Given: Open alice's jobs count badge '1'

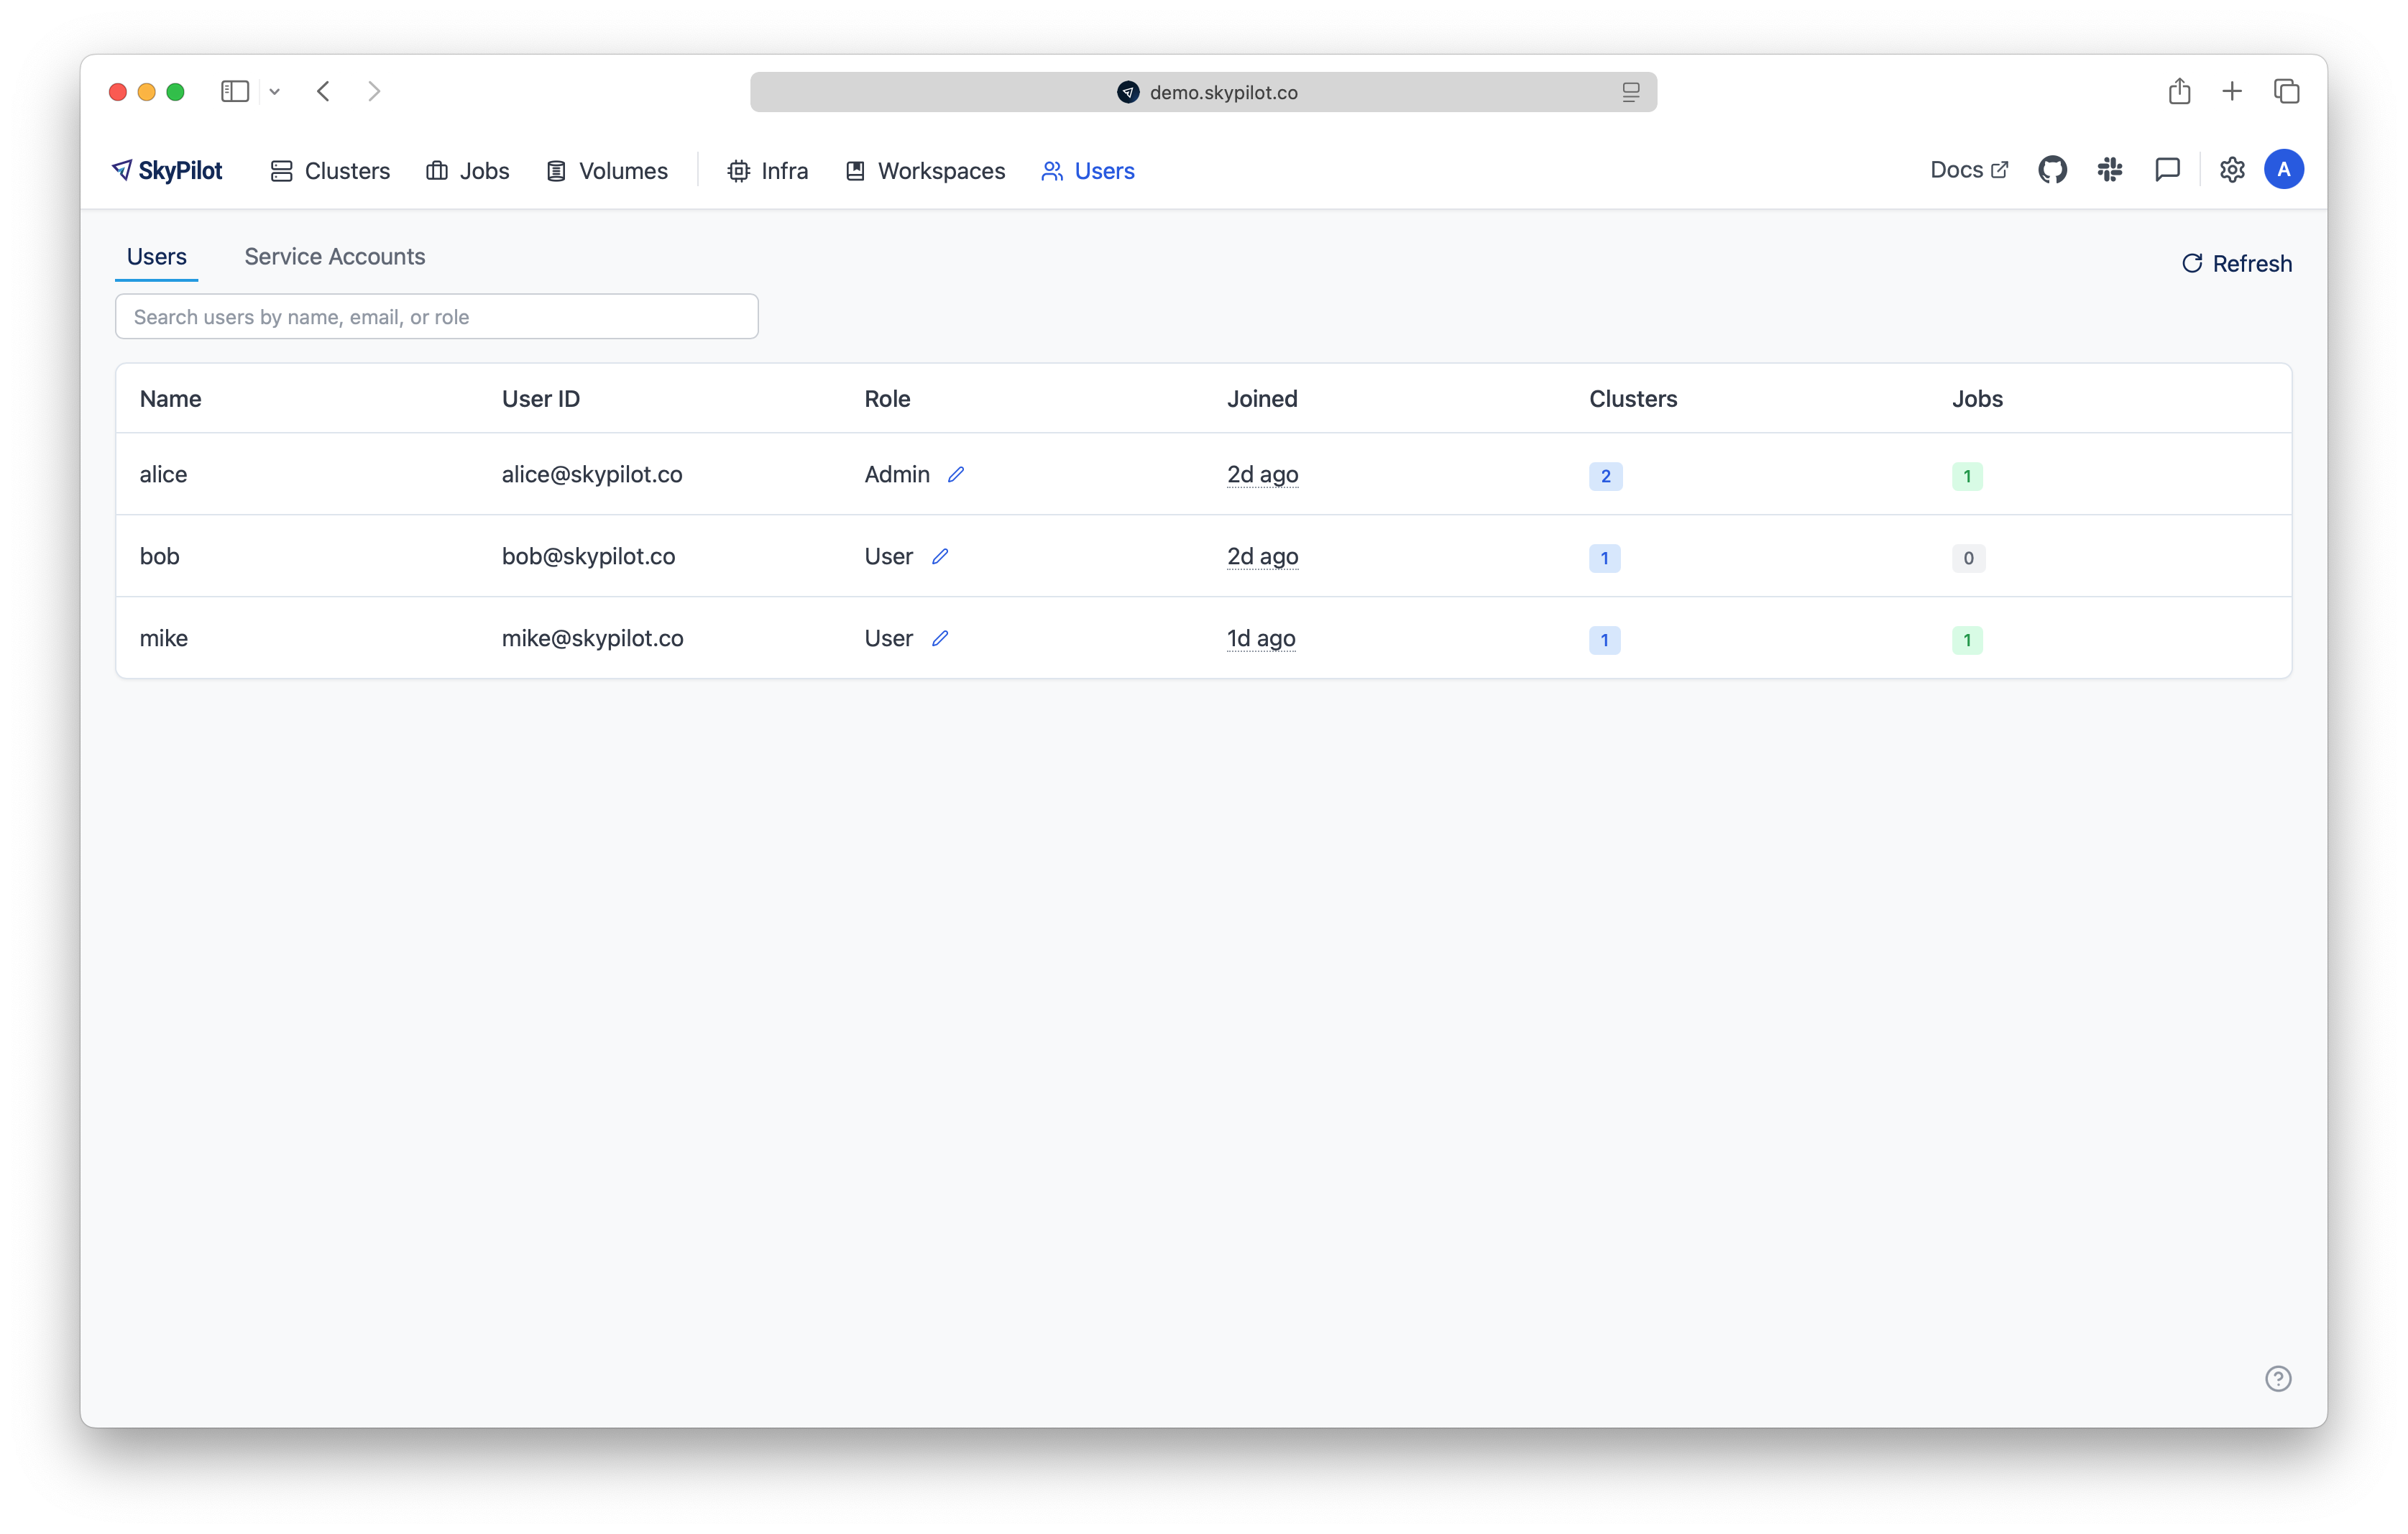Looking at the screenshot, I should (x=1967, y=476).
